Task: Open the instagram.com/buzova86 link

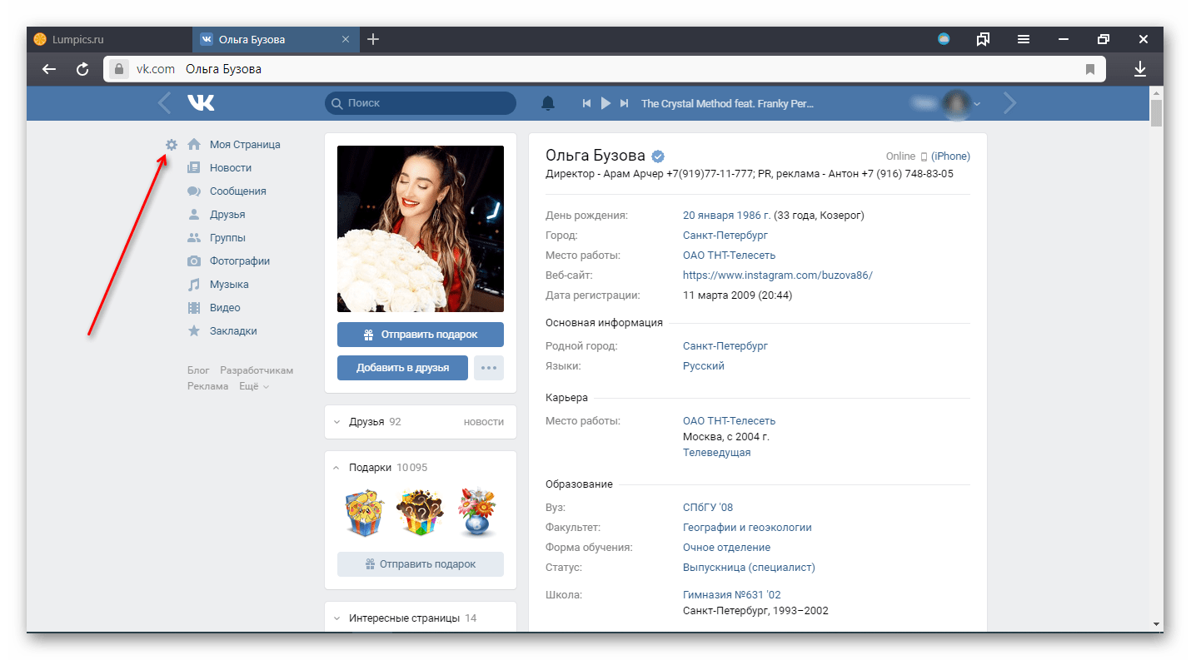Action: pyautogui.click(x=778, y=275)
